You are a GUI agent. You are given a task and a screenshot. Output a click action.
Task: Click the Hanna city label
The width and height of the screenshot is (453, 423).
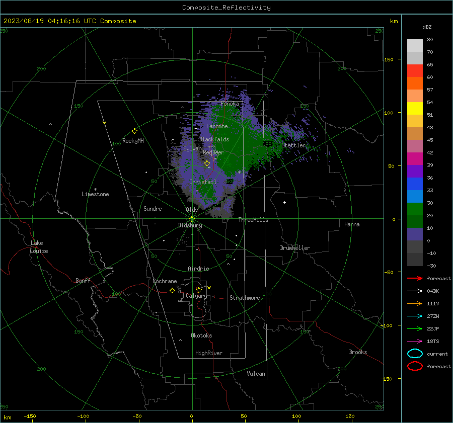coord(352,224)
